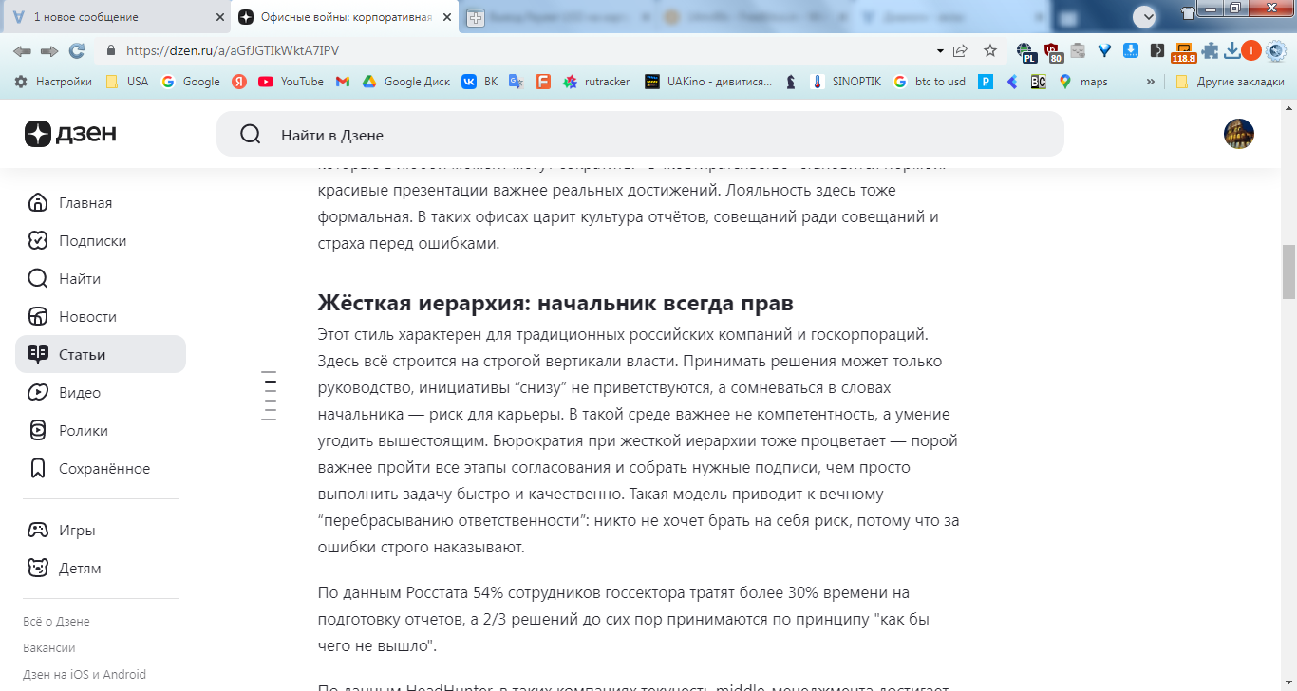Open Детям in sidebar
The width and height of the screenshot is (1297, 691).
pos(101,569)
